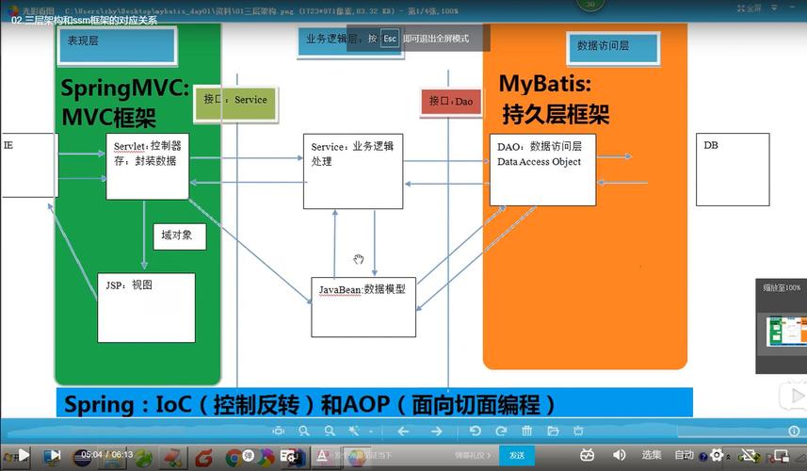Click the navigation thumbnail preview at right

[786, 331]
